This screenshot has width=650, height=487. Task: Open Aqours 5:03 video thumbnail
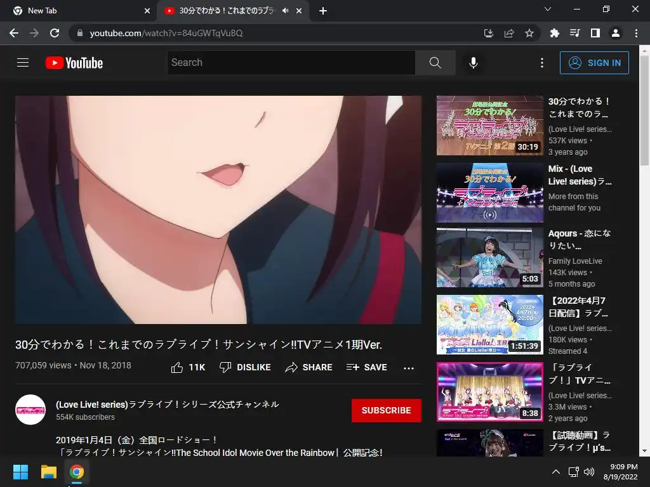coord(489,257)
